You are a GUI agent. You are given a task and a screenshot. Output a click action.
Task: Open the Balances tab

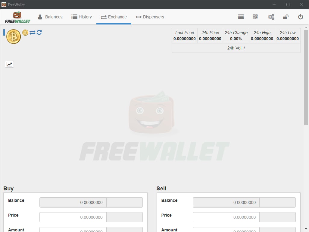[50, 17]
